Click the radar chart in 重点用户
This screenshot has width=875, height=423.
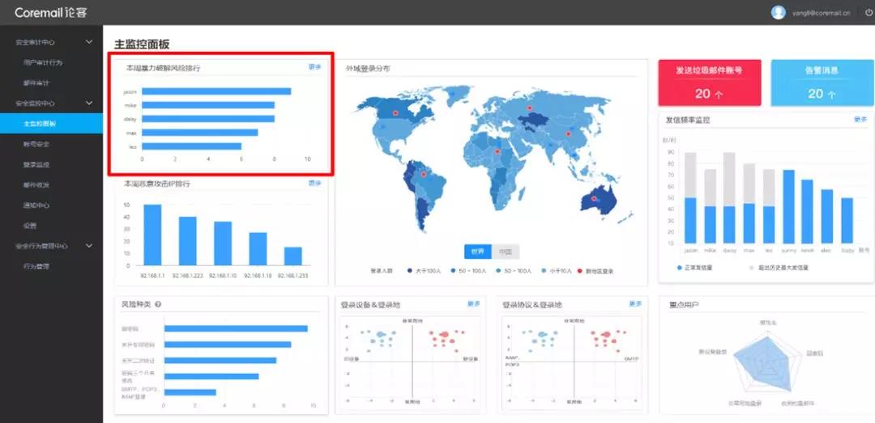point(766,363)
